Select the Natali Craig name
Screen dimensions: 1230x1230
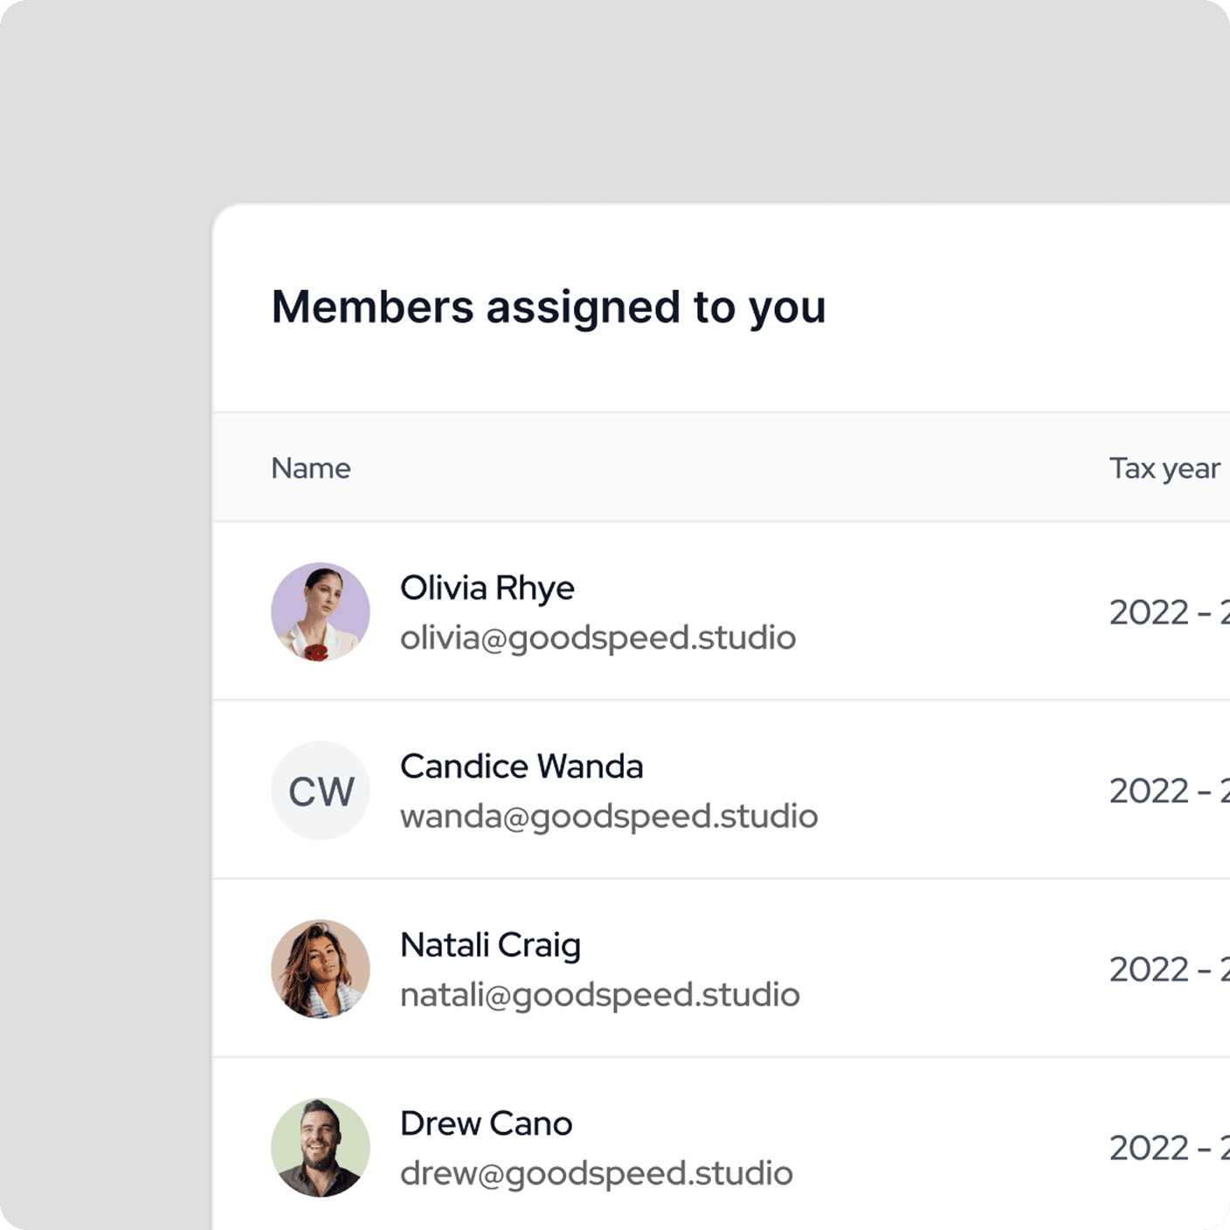click(490, 945)
